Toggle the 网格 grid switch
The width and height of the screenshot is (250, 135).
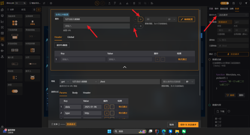pyautogui.click(x=225, y=3)
